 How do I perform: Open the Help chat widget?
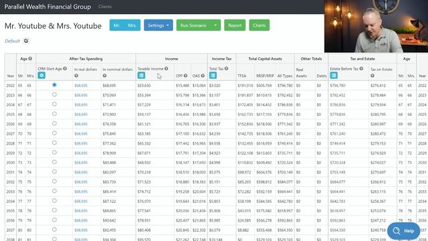click(403, 231)
